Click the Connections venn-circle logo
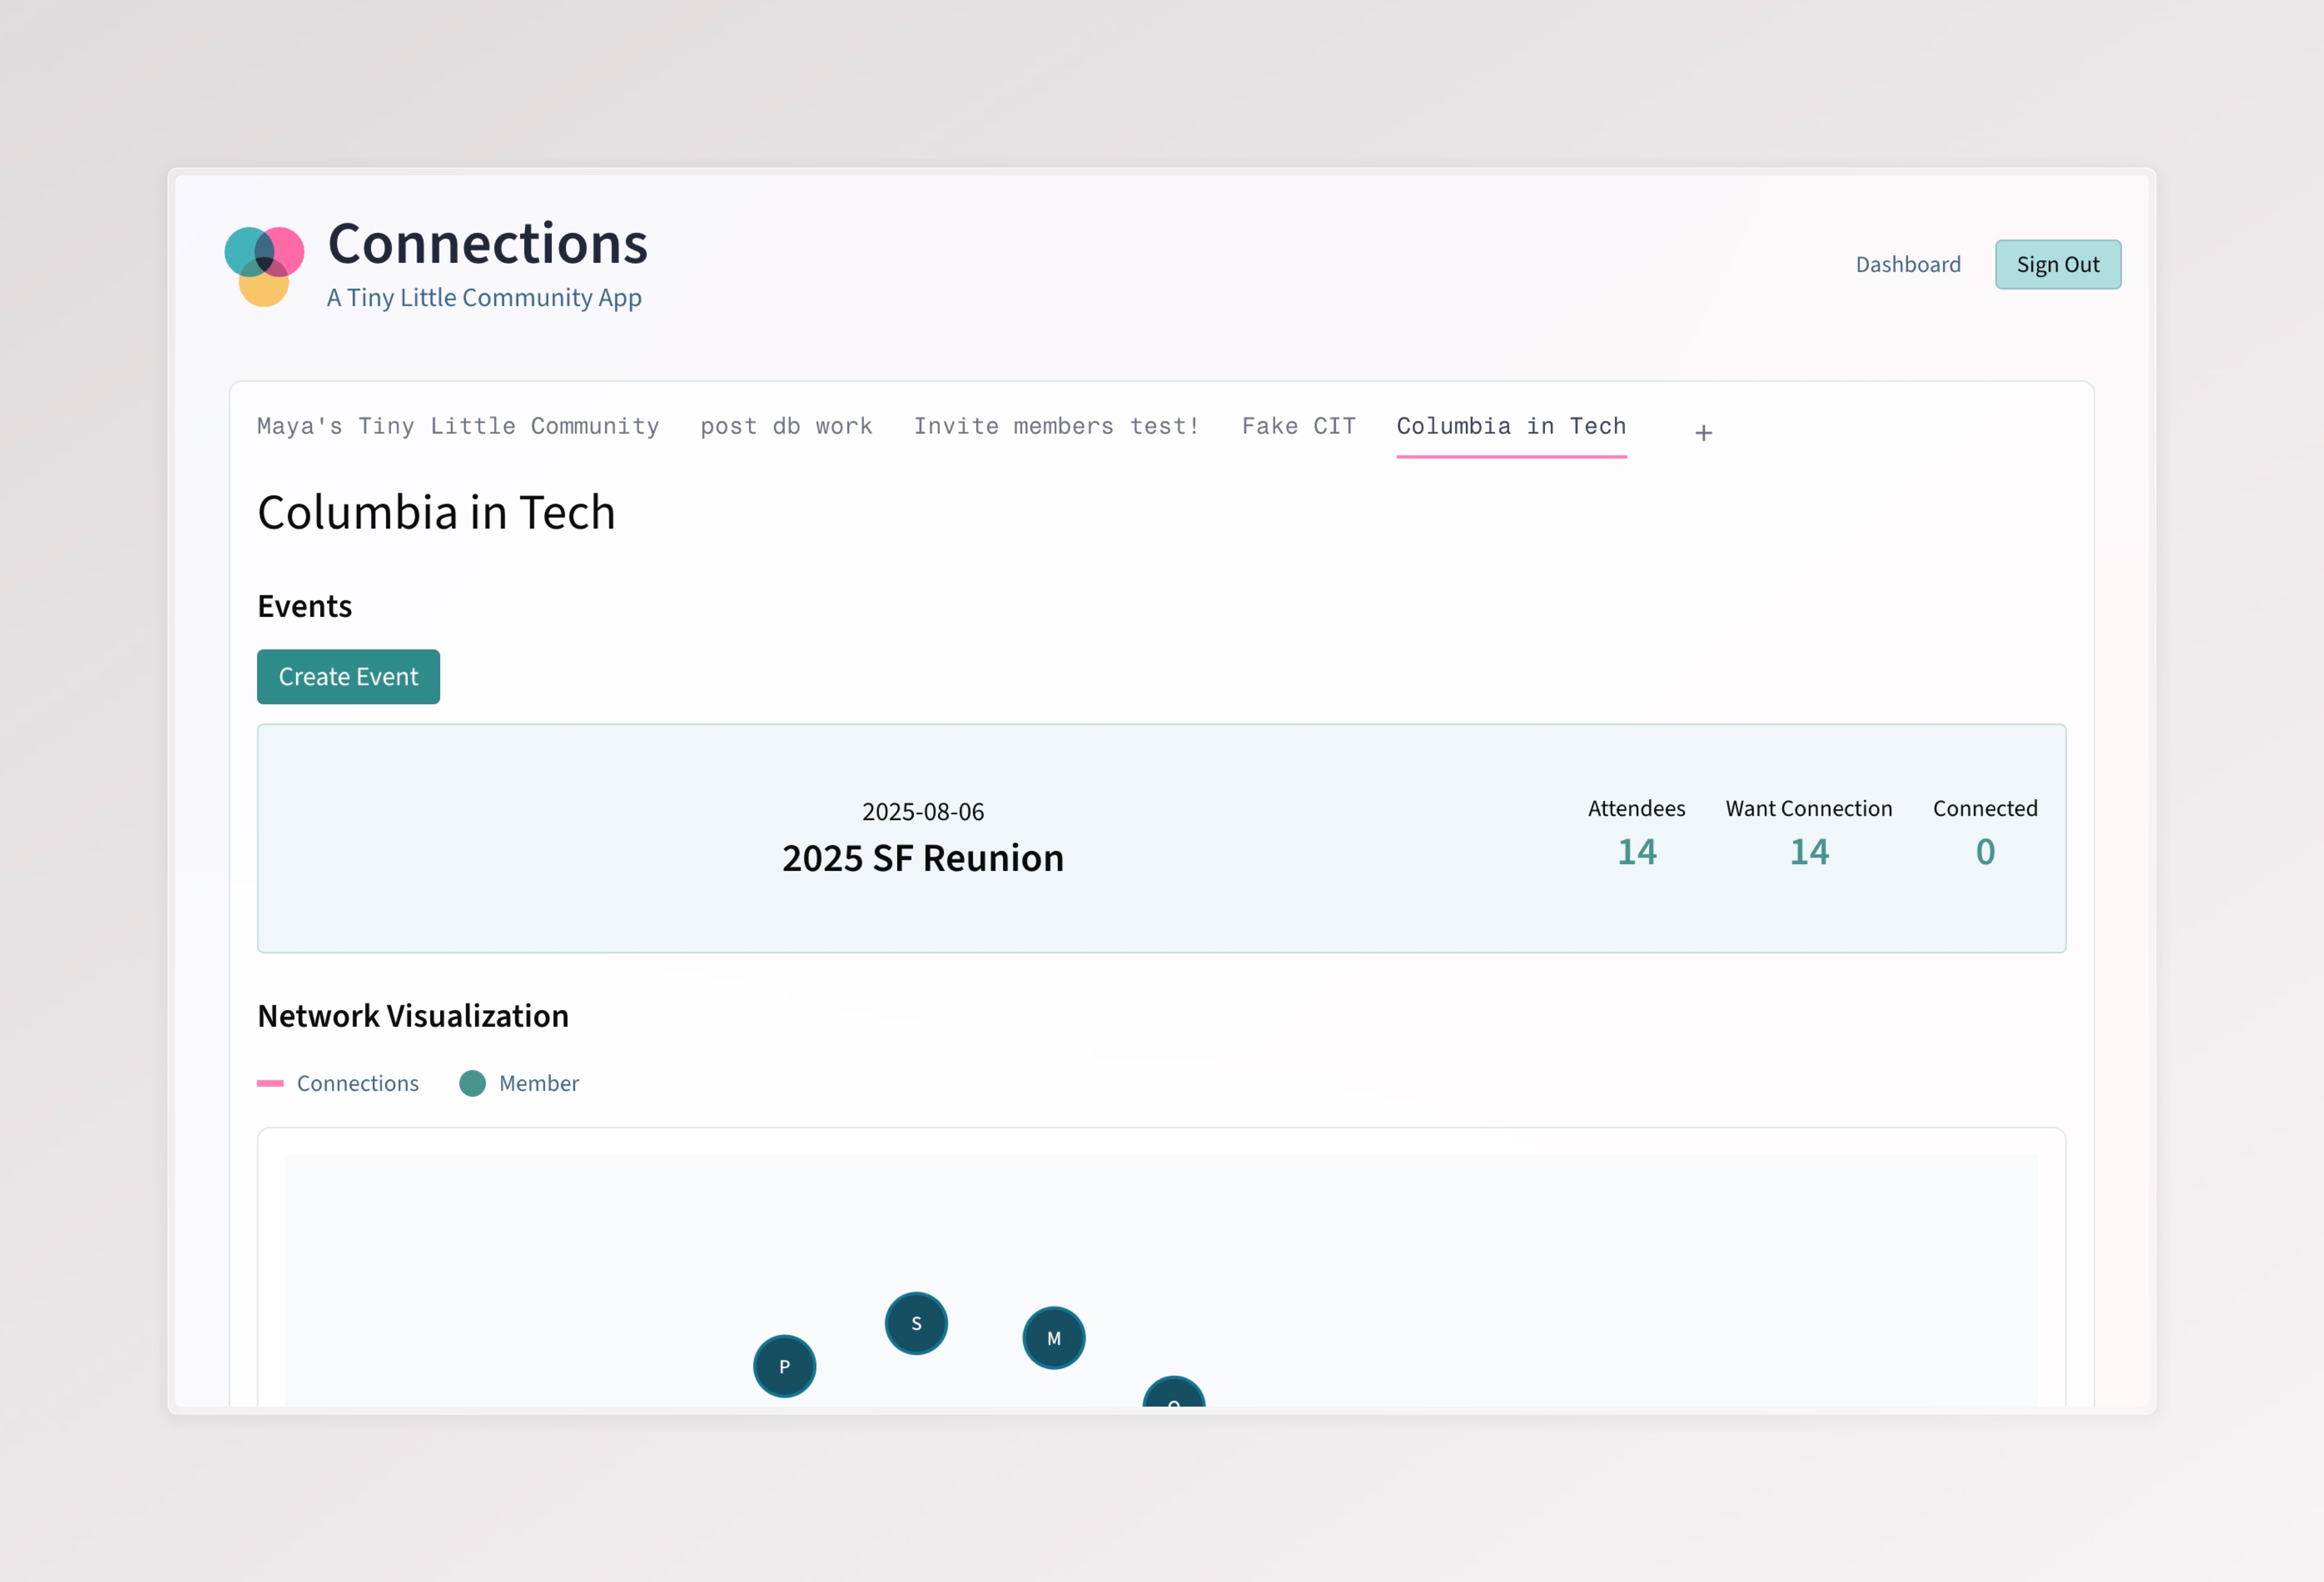Viewport: 2324px width, 1582px height. (264, 265)
